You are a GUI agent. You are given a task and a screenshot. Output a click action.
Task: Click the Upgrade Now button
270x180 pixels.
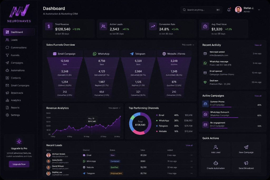click(x=19, y=164)
